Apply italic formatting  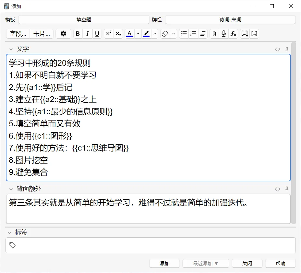88,33
